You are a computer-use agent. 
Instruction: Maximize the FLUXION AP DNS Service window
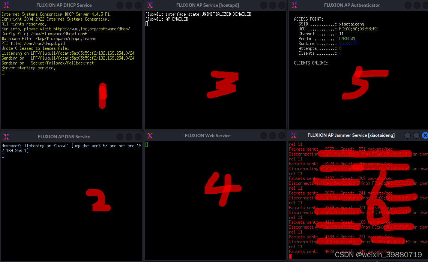(x=129, y=136)
